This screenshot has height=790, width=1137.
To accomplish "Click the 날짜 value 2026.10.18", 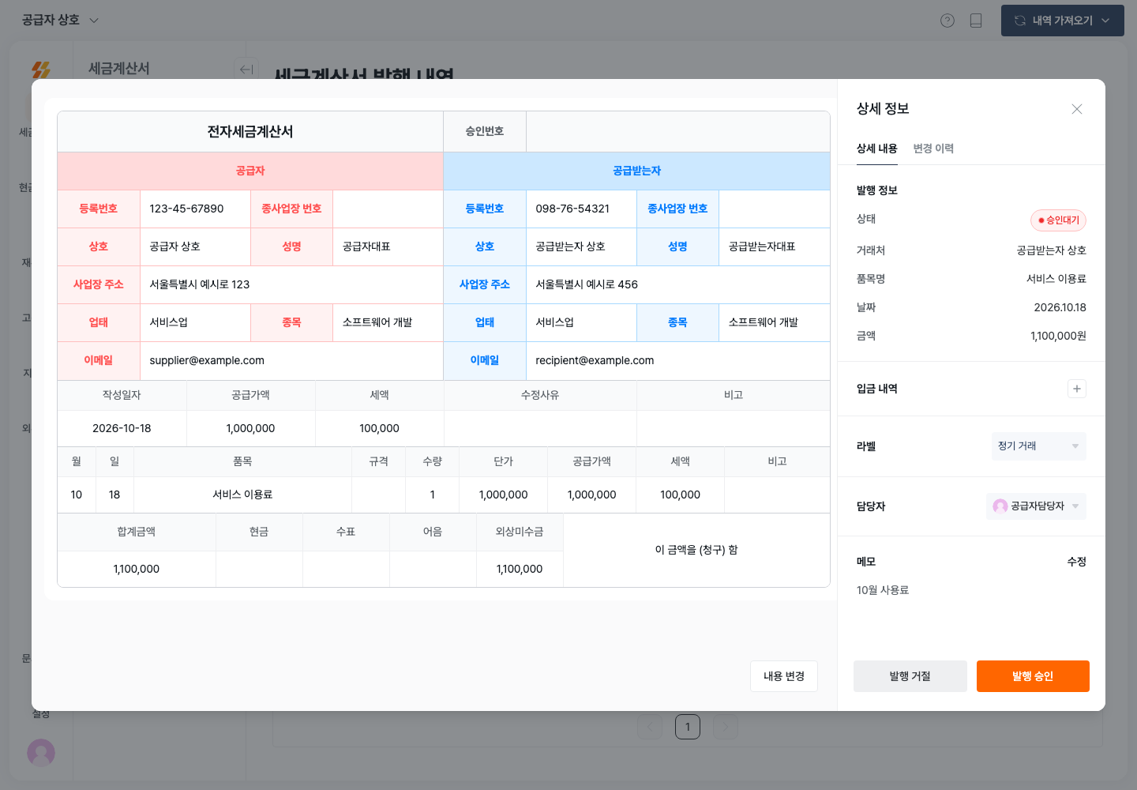I will [x=1060, y=307].
